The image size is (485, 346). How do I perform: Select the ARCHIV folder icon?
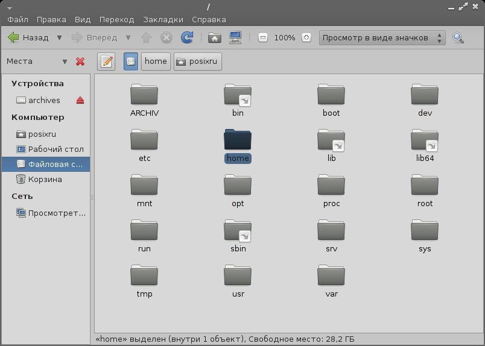click(x=144, y=94)
